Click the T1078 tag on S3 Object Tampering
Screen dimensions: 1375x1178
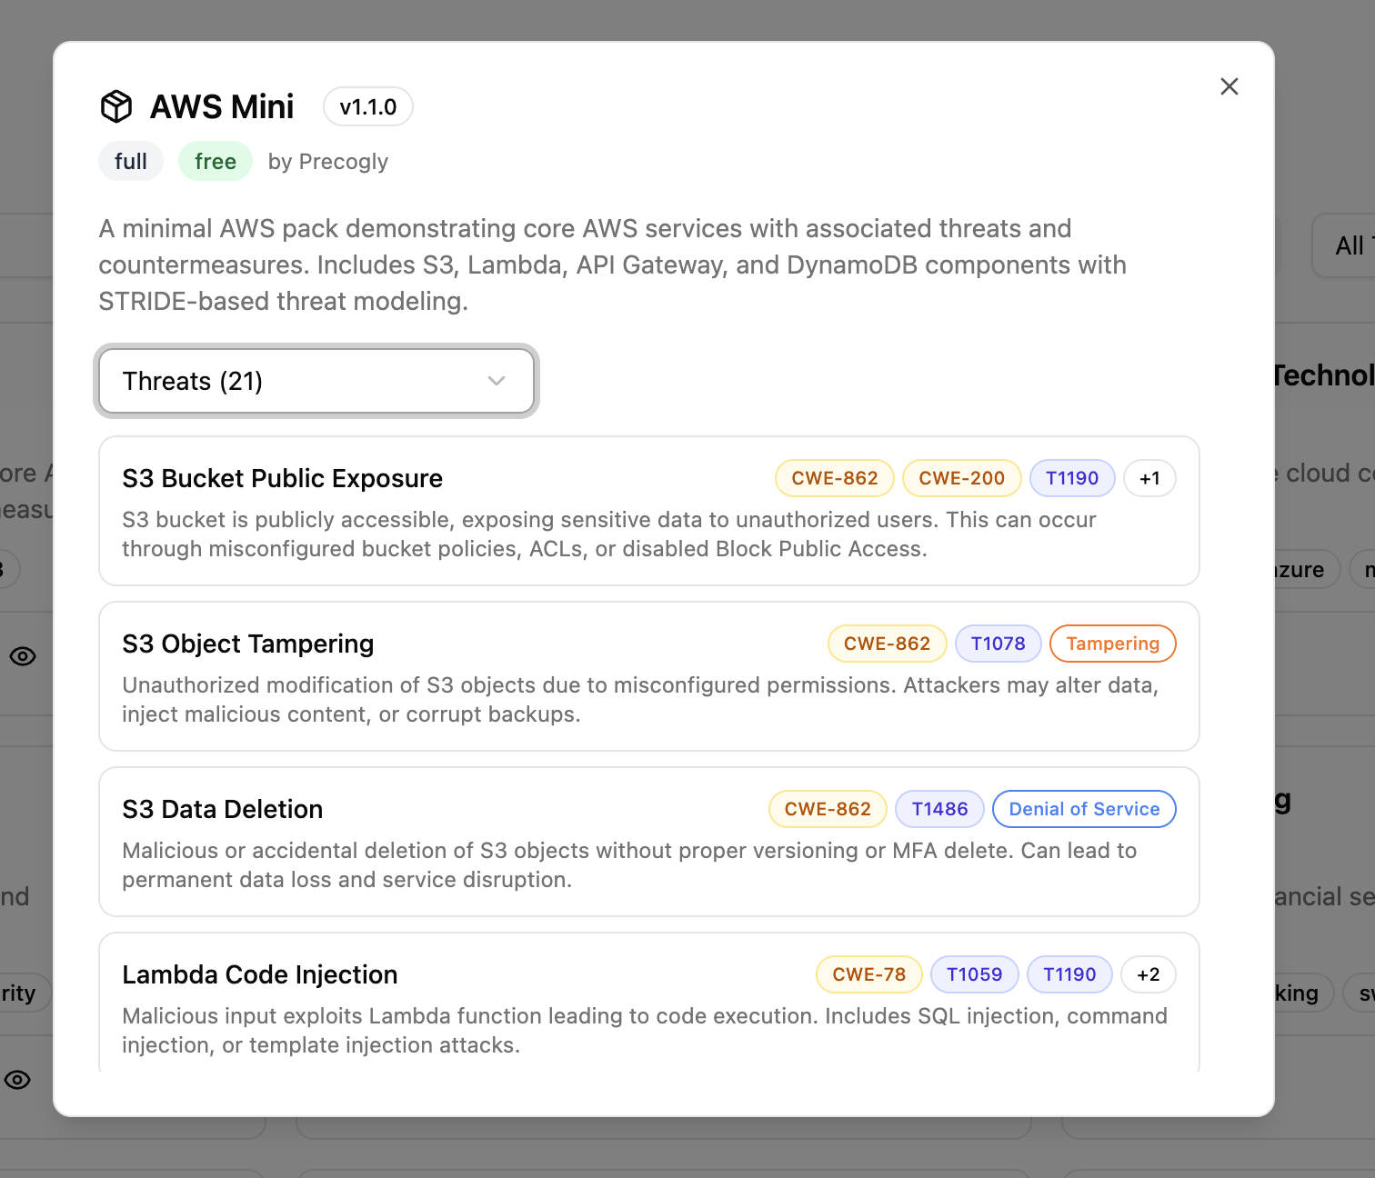click(998, 644)
